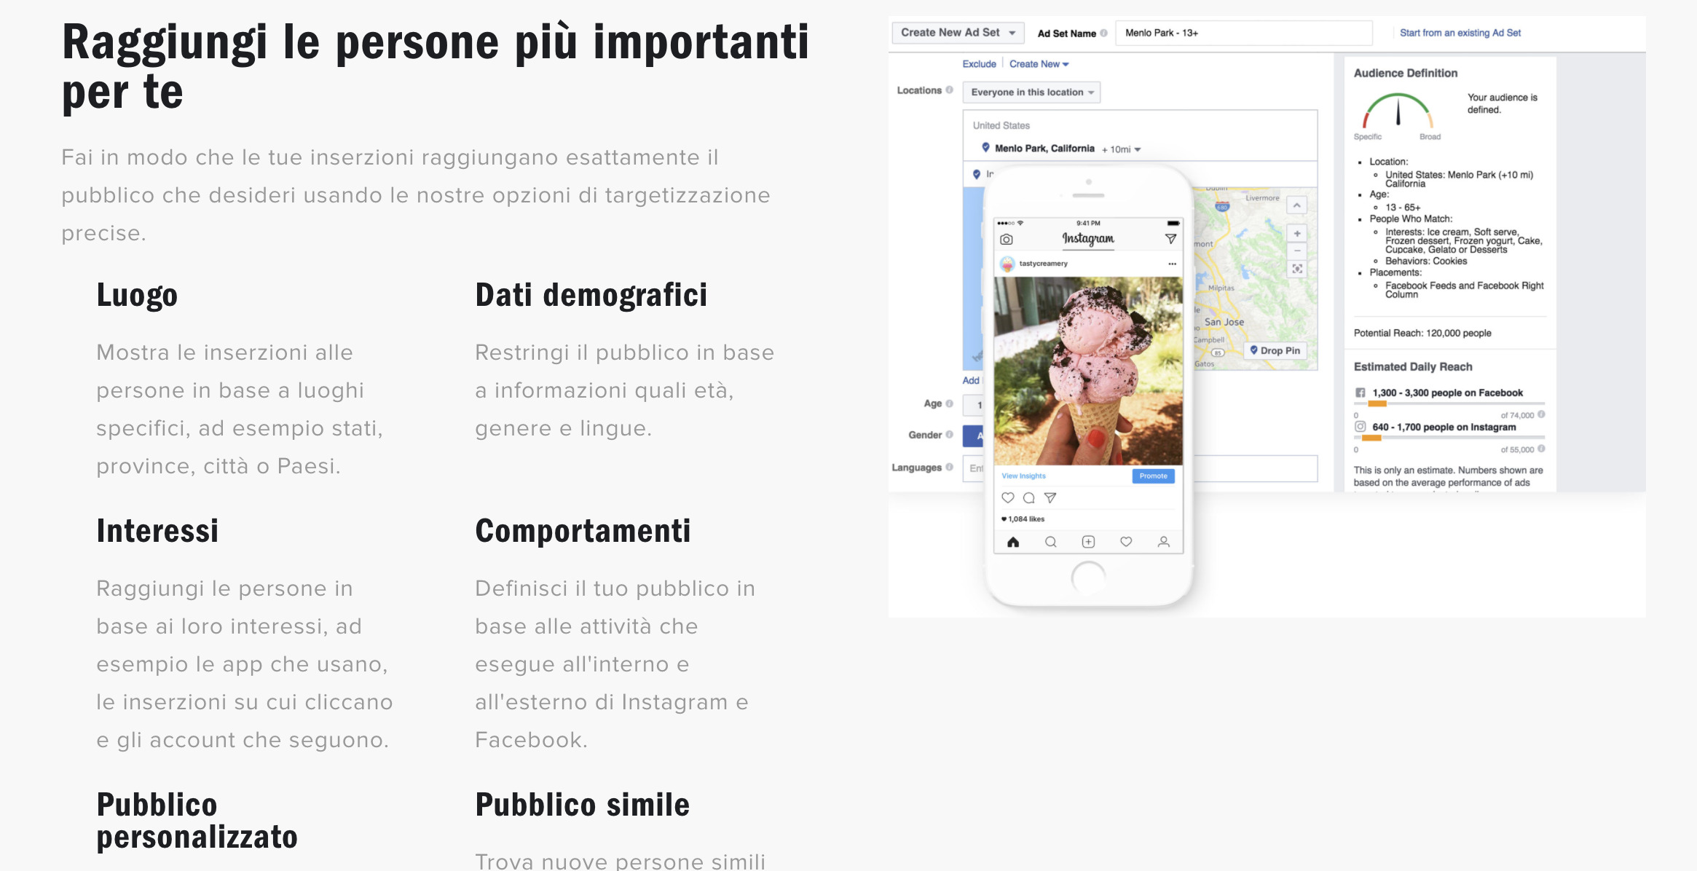
Task: Open post options three dots menu
Action: tap(1172, 264)
